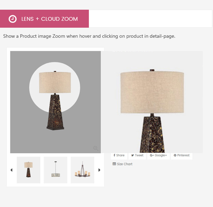This screenshot has height=207, width=213.
Task: Click the circular zoom lens over the lamp
Action: [55, 88]
